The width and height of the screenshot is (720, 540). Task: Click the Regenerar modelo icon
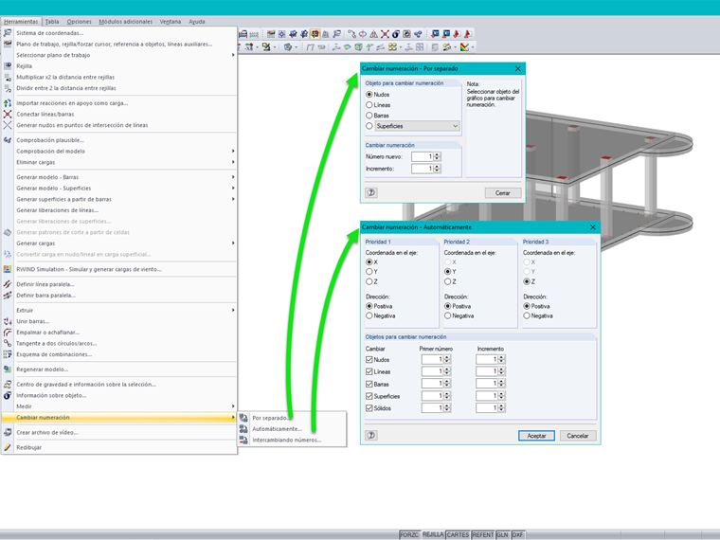[x=8, y=369]
